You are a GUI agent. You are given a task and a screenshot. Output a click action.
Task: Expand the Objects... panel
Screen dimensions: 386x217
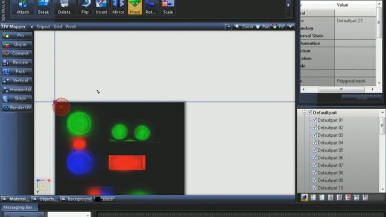45,199
